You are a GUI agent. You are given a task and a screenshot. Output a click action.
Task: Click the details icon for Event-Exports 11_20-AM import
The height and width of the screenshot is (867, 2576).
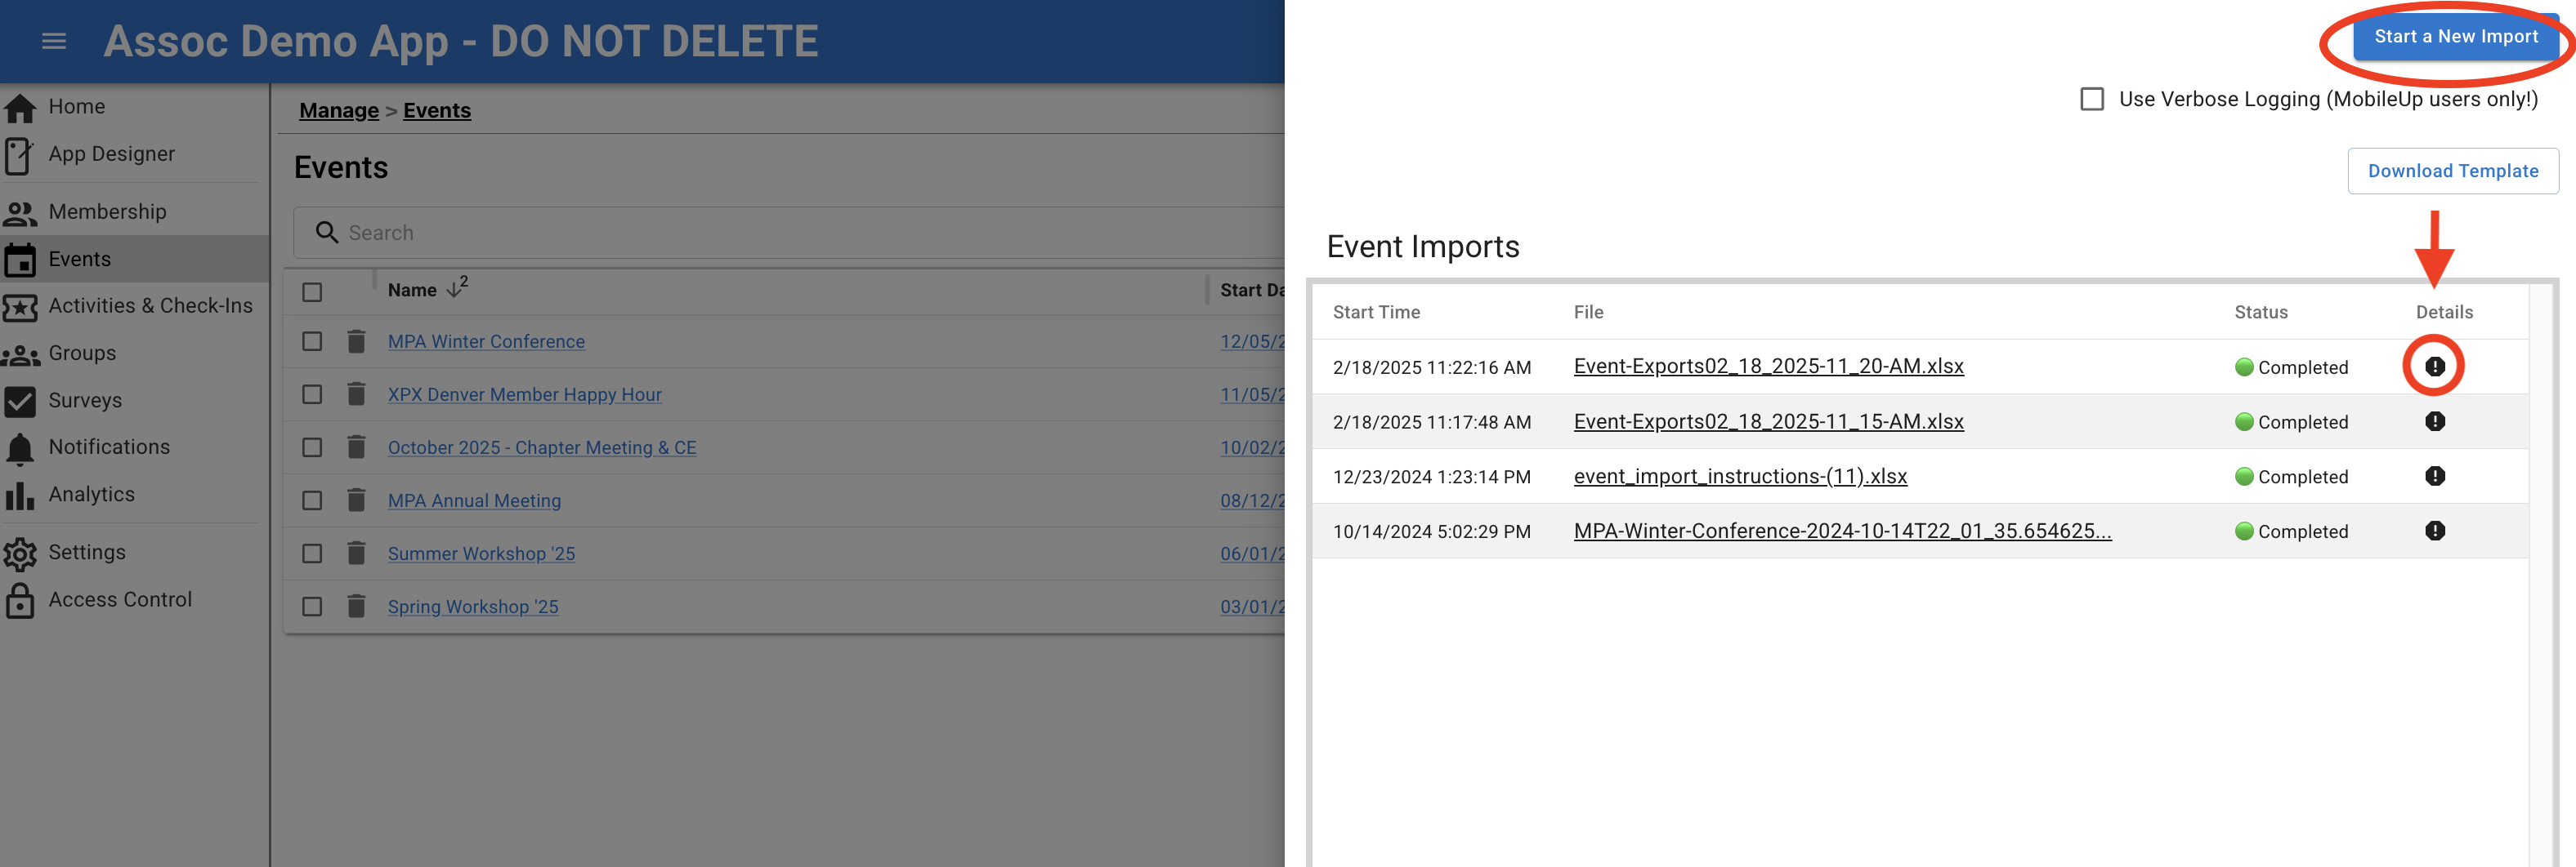click(2434, 367)
